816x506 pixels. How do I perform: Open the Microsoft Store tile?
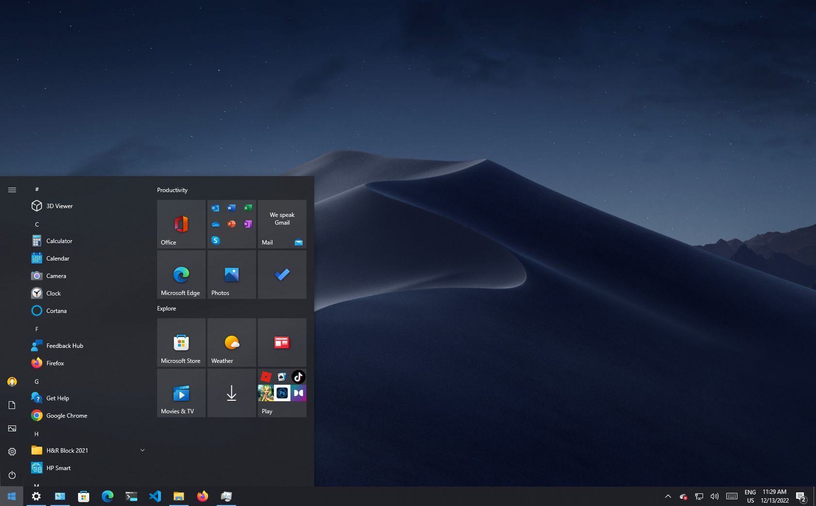pos(181,342)
